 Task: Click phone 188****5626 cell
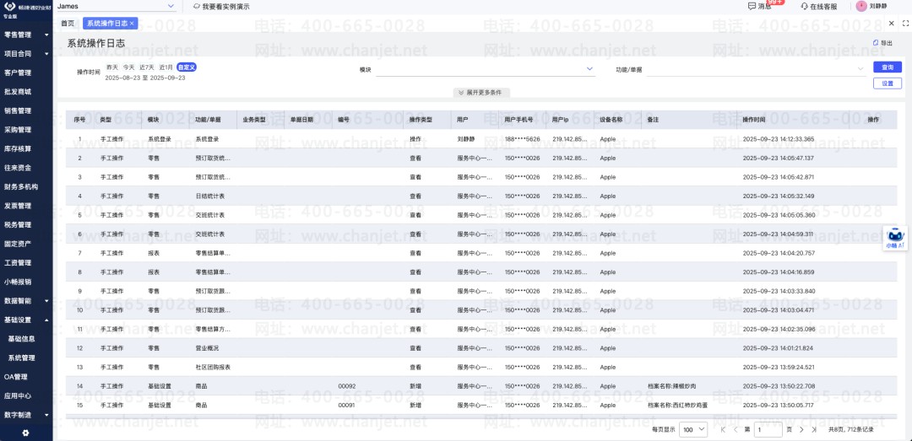click(523, 139)
